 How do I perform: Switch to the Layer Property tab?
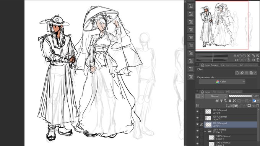(210, 65)
